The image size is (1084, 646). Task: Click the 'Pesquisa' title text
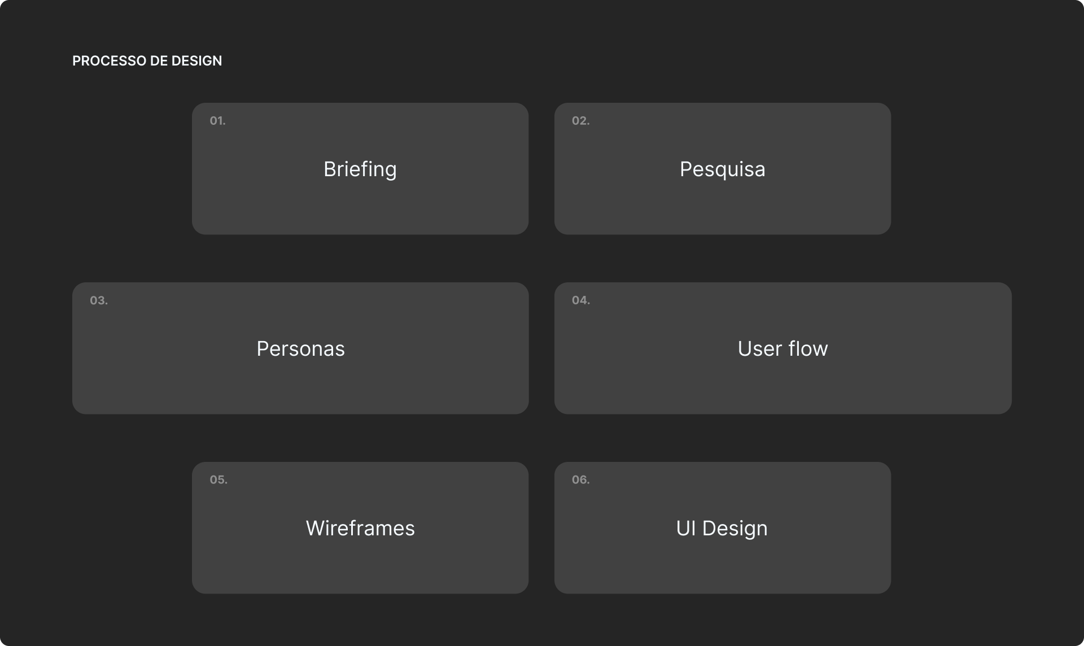(x=722, y=169)
